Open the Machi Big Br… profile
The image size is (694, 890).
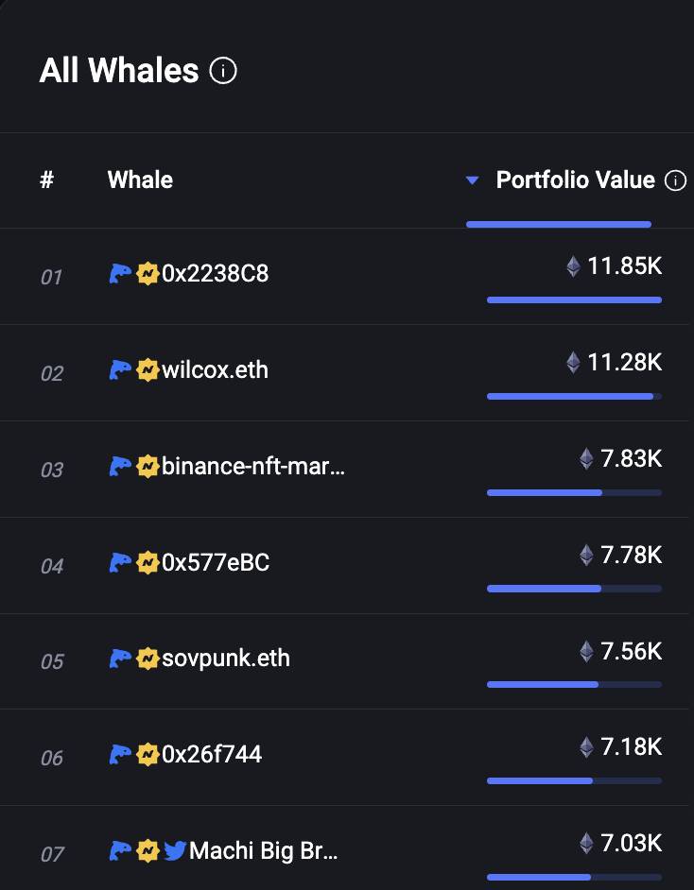[264, 851]
